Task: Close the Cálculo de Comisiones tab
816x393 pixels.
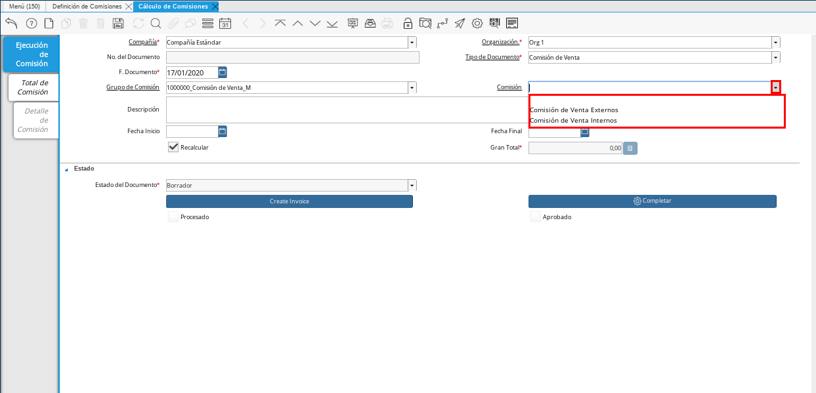Action: 215,6
